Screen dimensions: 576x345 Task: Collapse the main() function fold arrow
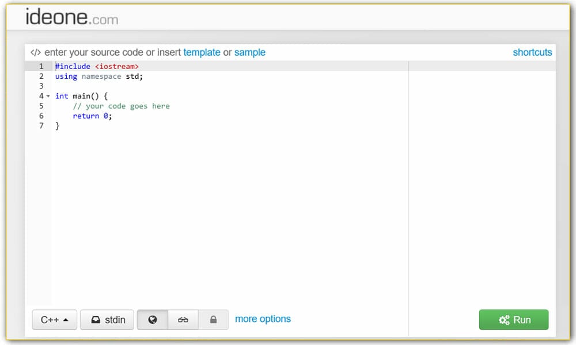pyautogui.click(x=48, y=96)
